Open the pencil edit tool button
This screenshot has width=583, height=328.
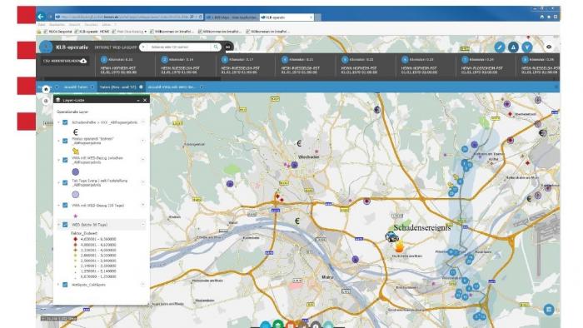point(500,47)
